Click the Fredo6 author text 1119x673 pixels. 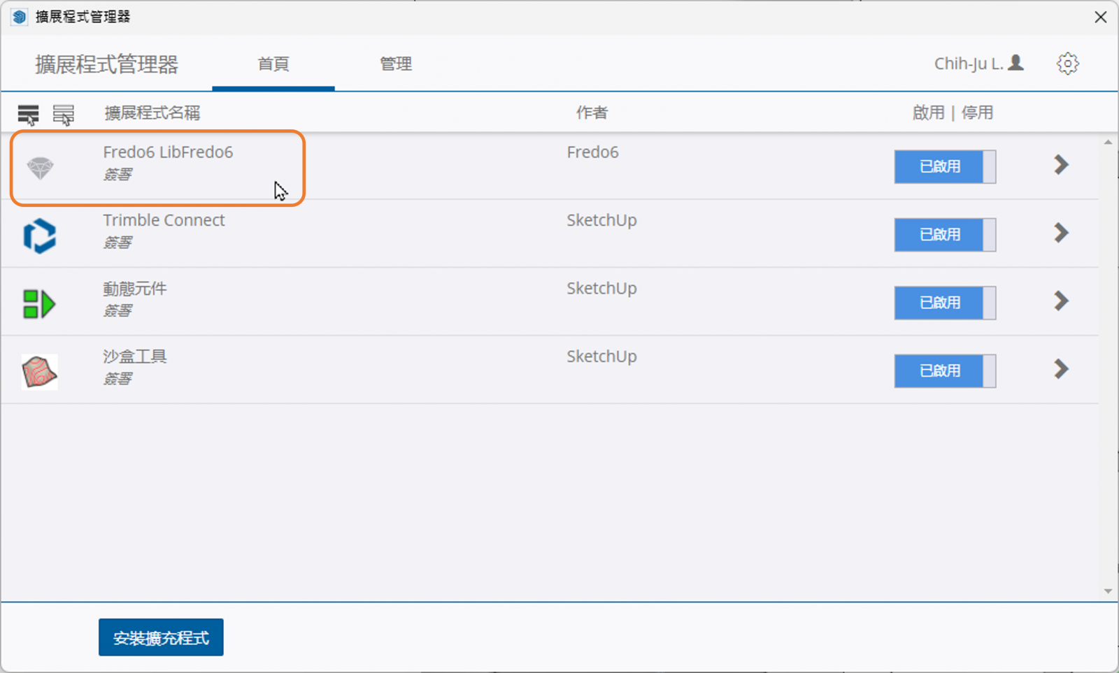click(x=592, y=152)
